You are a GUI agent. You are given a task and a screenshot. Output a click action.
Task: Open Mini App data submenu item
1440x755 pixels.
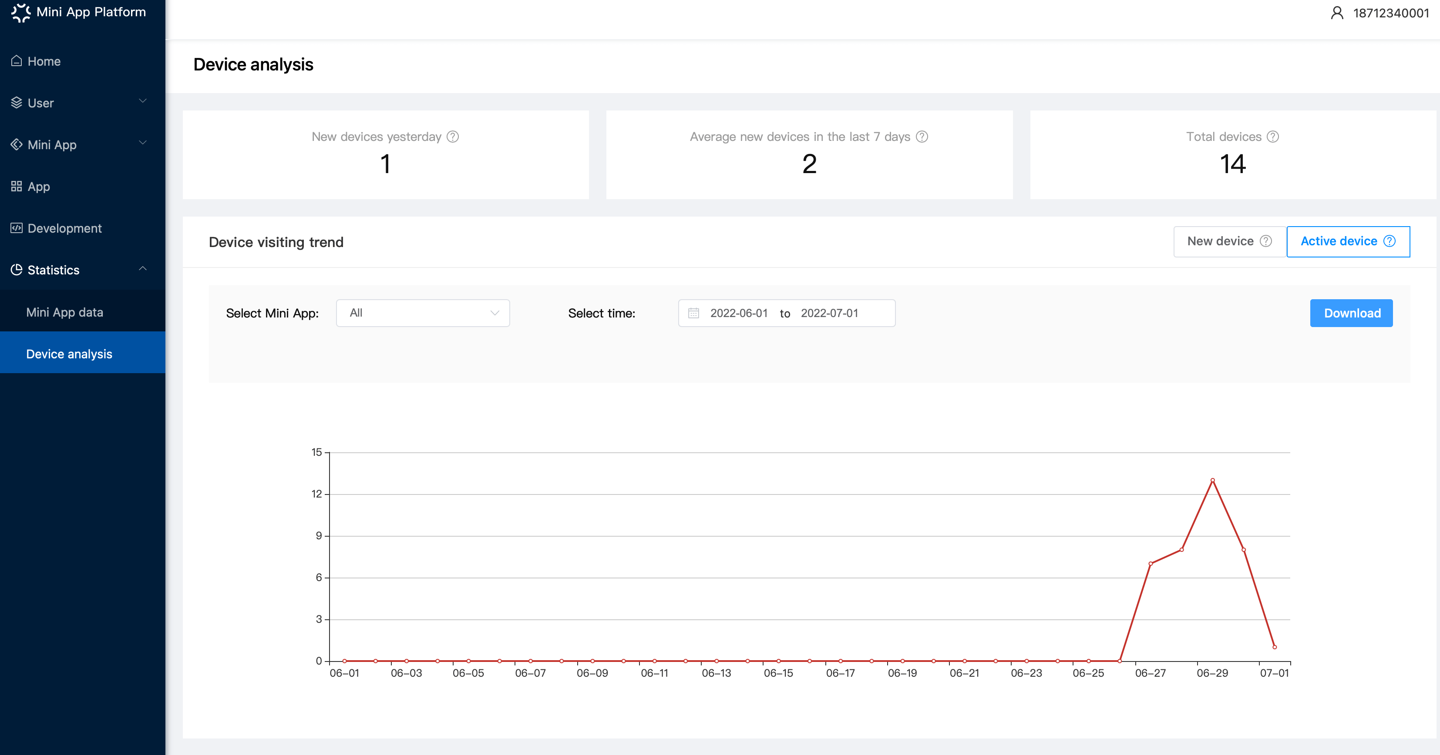click(83, 312)
